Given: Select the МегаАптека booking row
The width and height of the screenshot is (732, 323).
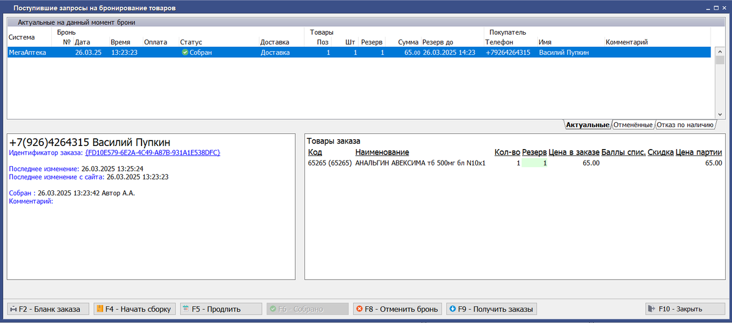Looking at the screenshot, I should (359, 53).
